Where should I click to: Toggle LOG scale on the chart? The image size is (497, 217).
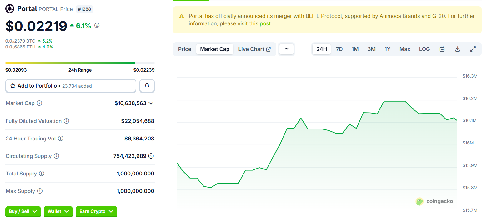pyautogui.click(x=424, y=49)
